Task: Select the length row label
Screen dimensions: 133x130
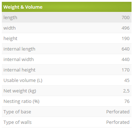Action: 10,18
